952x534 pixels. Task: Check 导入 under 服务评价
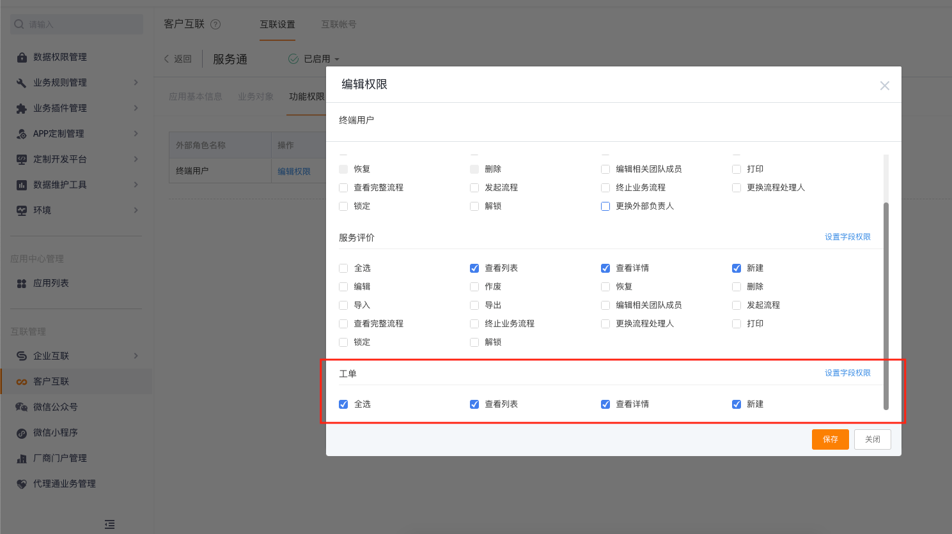[343, 305]
